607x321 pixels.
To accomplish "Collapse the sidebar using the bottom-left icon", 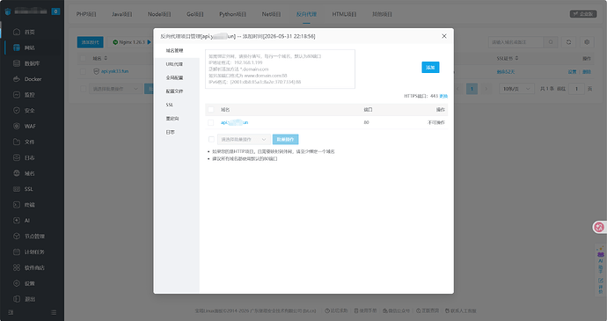I will pos(11,312).
